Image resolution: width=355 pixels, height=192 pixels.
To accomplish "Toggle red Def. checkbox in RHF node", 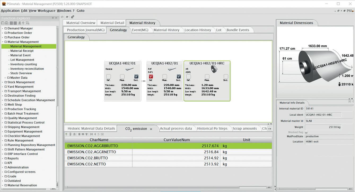I will (x=151, y=77).
